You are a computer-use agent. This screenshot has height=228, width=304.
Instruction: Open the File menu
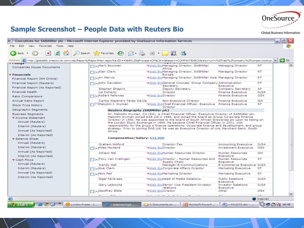pyautogui.click(x=12, y=46)
